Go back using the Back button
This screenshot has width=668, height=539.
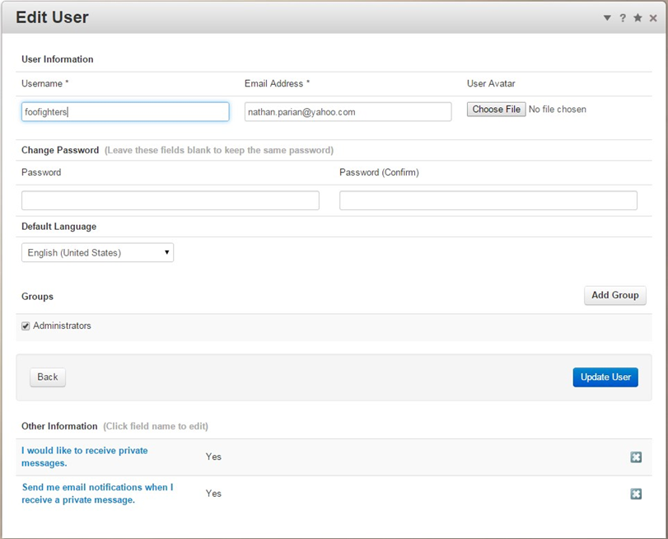(48, 377)
